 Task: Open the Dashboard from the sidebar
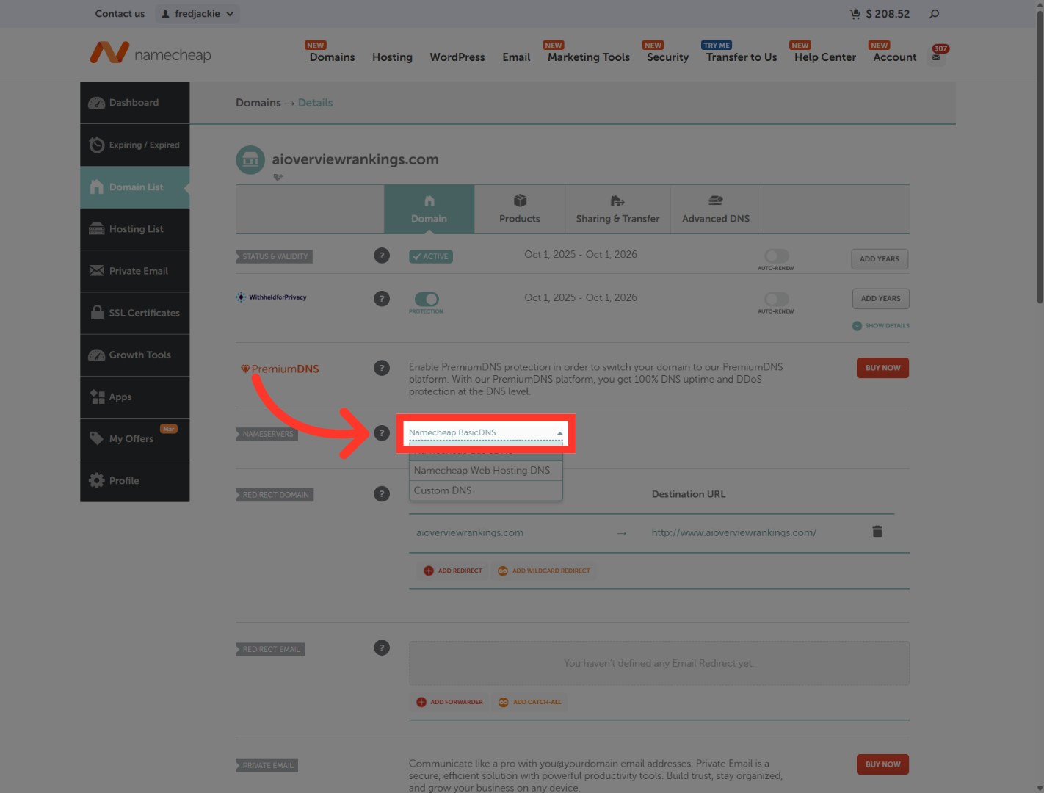(133, 102)
